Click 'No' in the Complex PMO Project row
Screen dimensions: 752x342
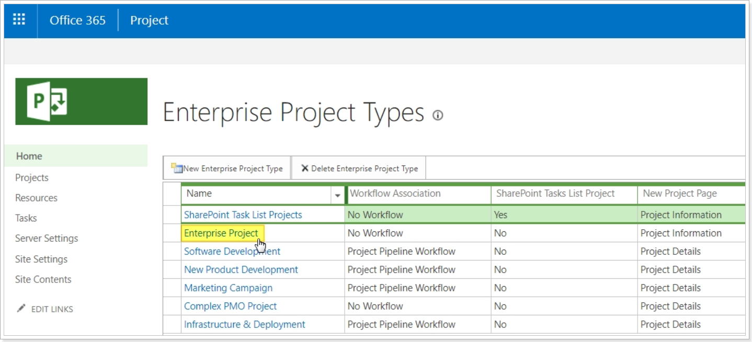click(x=500, y=306)
